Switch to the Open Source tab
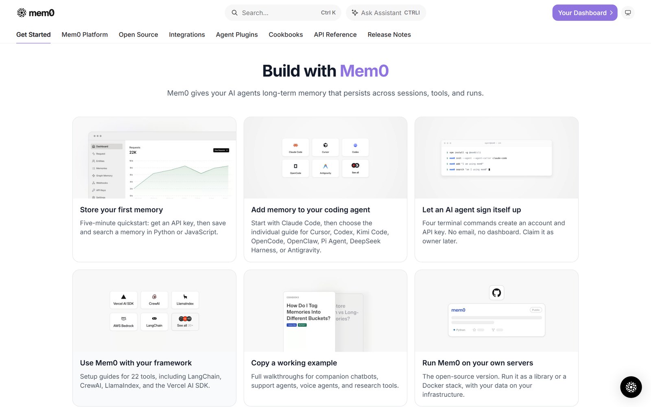The height and width of the screenshot is (407, 651). click(138, 35)
